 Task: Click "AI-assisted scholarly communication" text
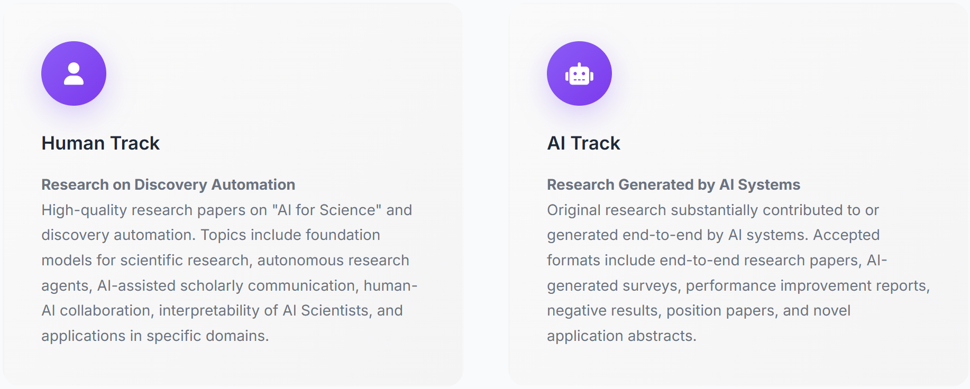click(226, 285)
